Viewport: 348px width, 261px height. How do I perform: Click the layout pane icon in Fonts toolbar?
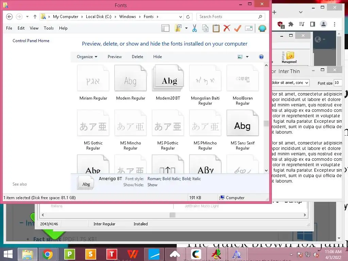pos(166,29)
